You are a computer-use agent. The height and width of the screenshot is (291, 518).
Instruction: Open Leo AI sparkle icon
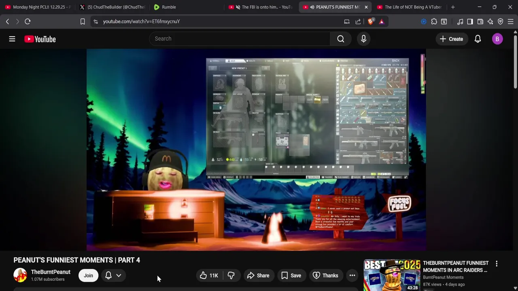coord(490,21)
